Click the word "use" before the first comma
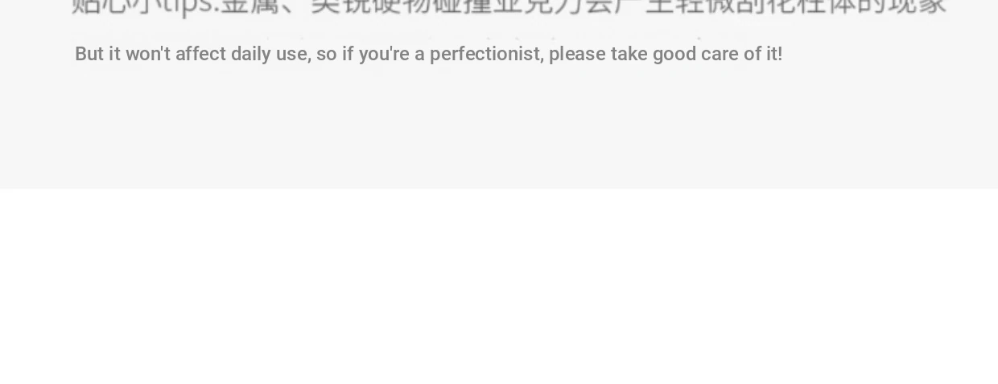Viewport: 998px width, 384px height. 291,54
